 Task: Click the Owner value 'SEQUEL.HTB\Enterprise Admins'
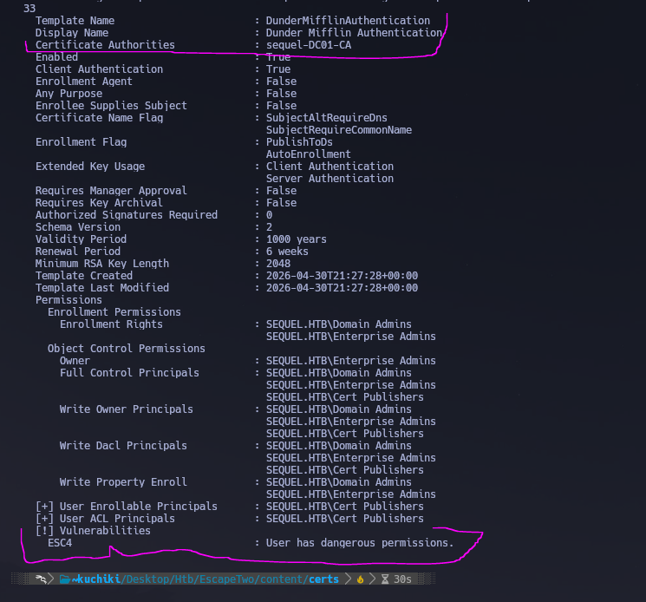351,361
